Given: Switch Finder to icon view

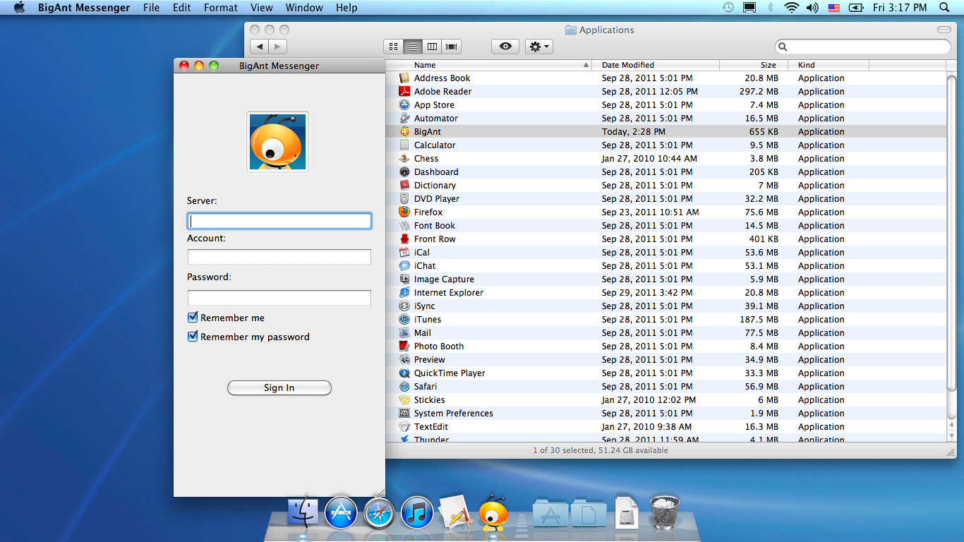Looking at the screenshot, I should (x=394, y=47).
